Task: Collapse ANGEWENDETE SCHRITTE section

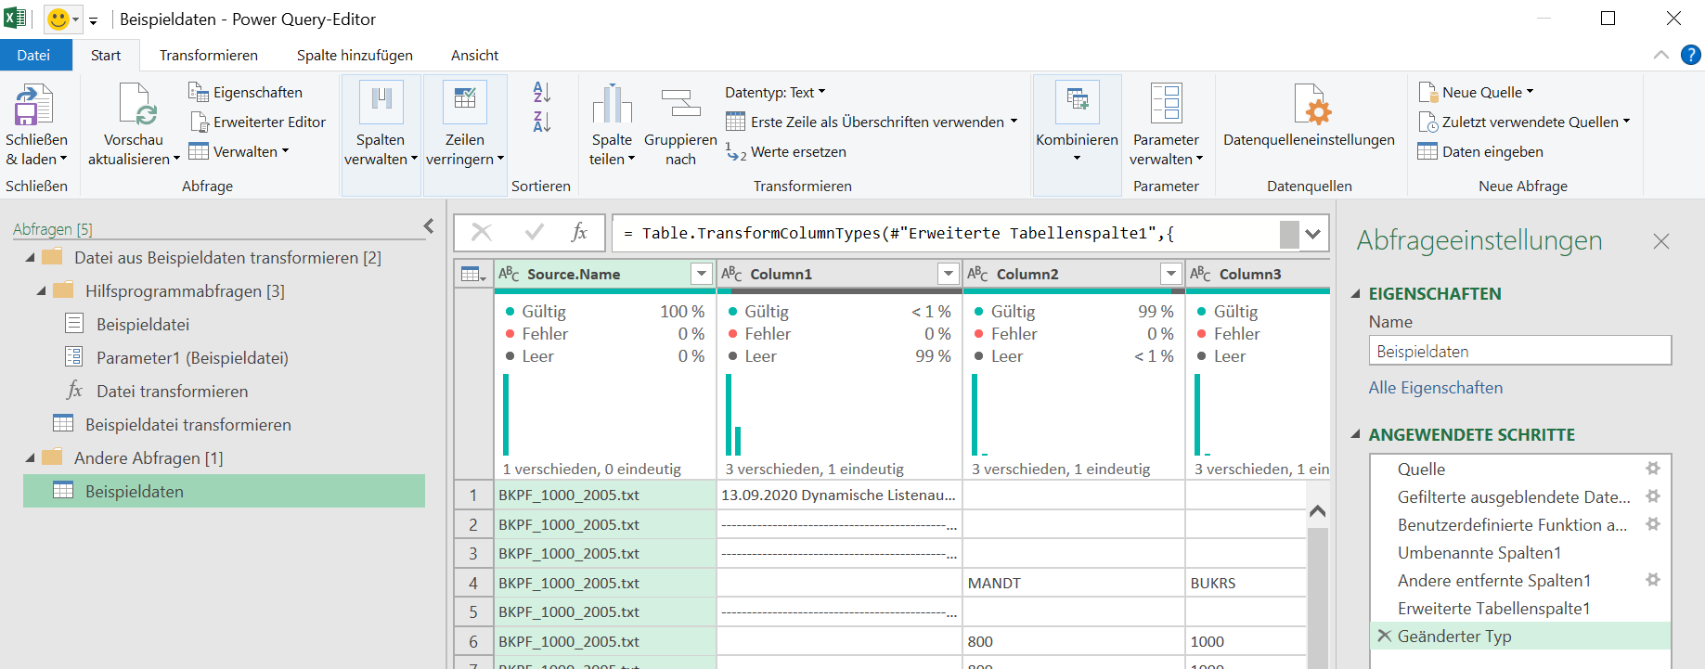Action: click(x=1356, y=434)
